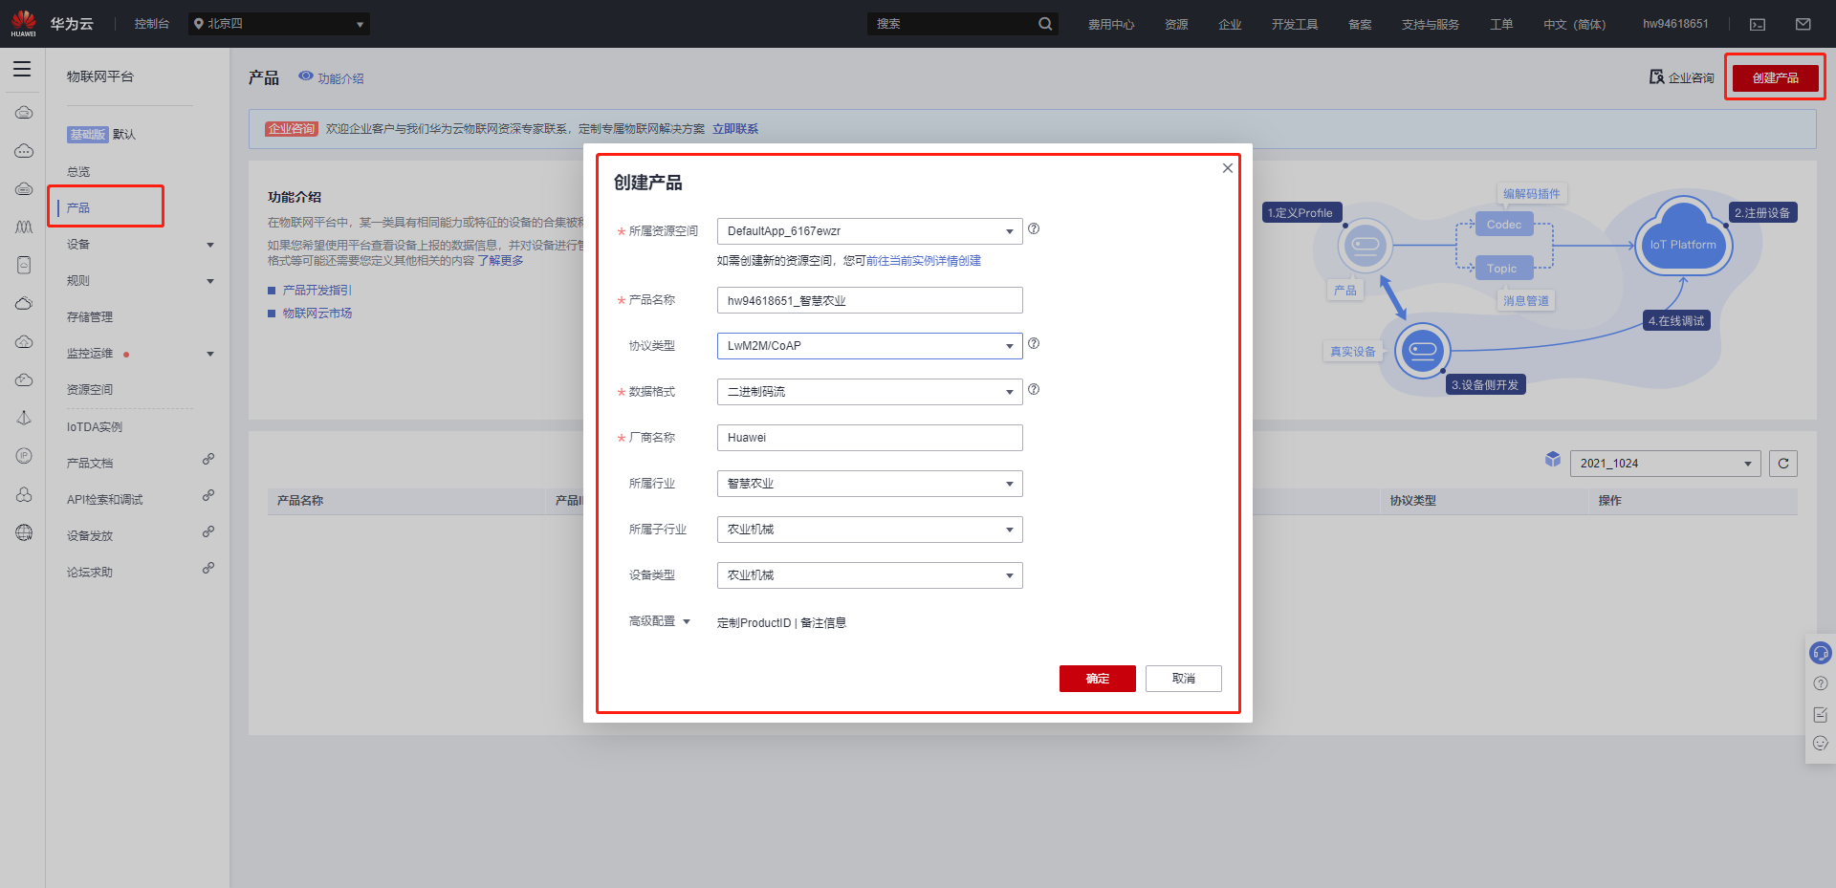Click the 立即联系 link
Viewport: 1836px width, 888px height.
pyautogui.click(x=735, y=129)
